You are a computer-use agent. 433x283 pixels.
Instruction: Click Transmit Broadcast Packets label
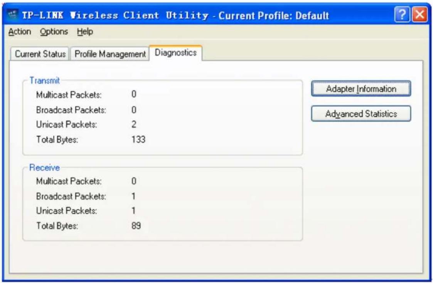[71, 110]
